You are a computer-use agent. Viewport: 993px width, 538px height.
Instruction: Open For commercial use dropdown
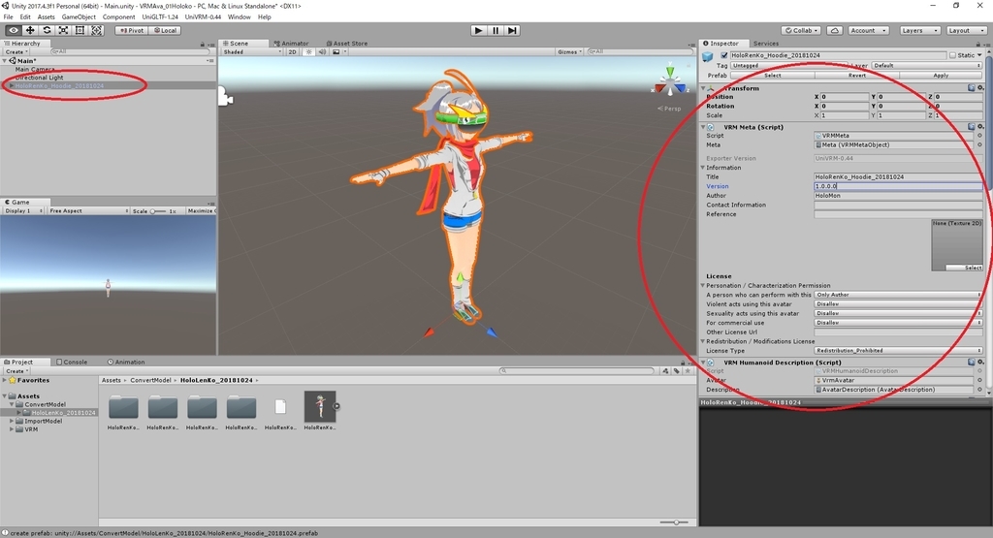(x=898, y=323)
